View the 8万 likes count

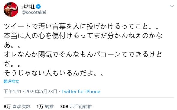click(7, 106)
